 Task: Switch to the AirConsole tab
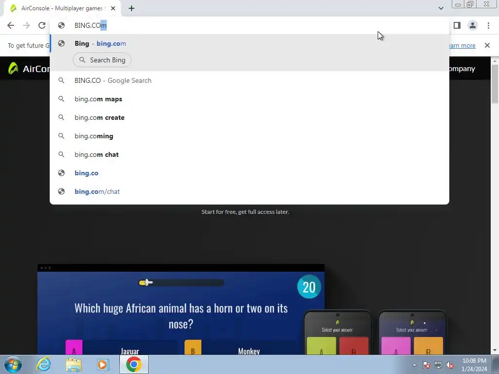pos(62,9)
